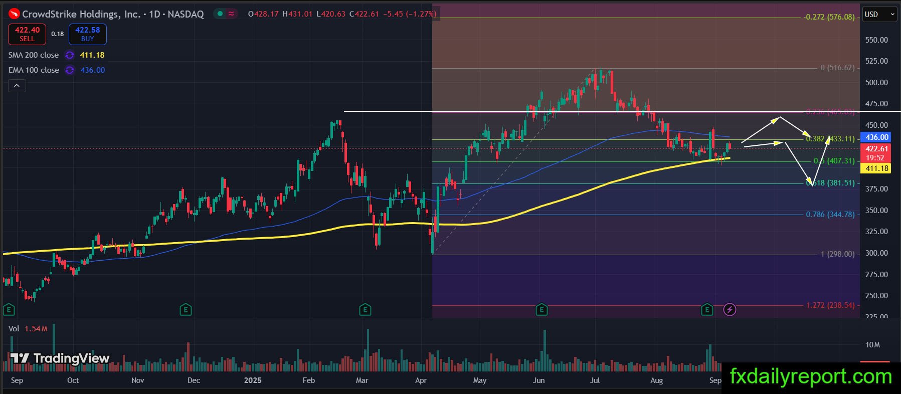The height and width of the screenshot is (394, 901).
Task: Click the Fibonacci label 0.786 (344.78)
Action: [830, 215]
